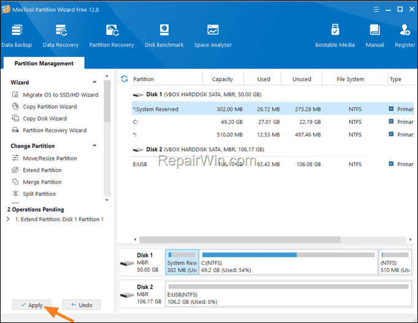
Task: Open the Data Backup tool
Action: point(17,36)
